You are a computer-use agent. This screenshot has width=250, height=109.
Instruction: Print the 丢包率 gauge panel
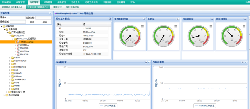click(x=177, y=19)
